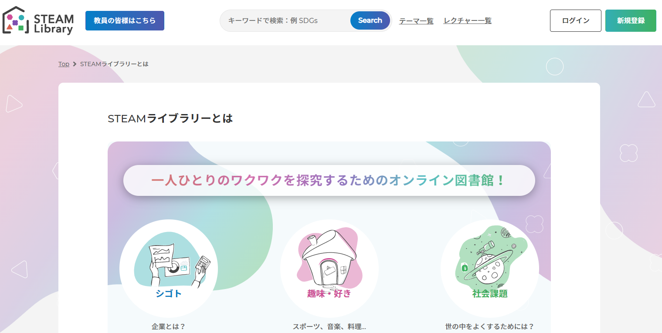Click the planet and telescope illustration
The image size is (662, 333).
click(489, 259)
